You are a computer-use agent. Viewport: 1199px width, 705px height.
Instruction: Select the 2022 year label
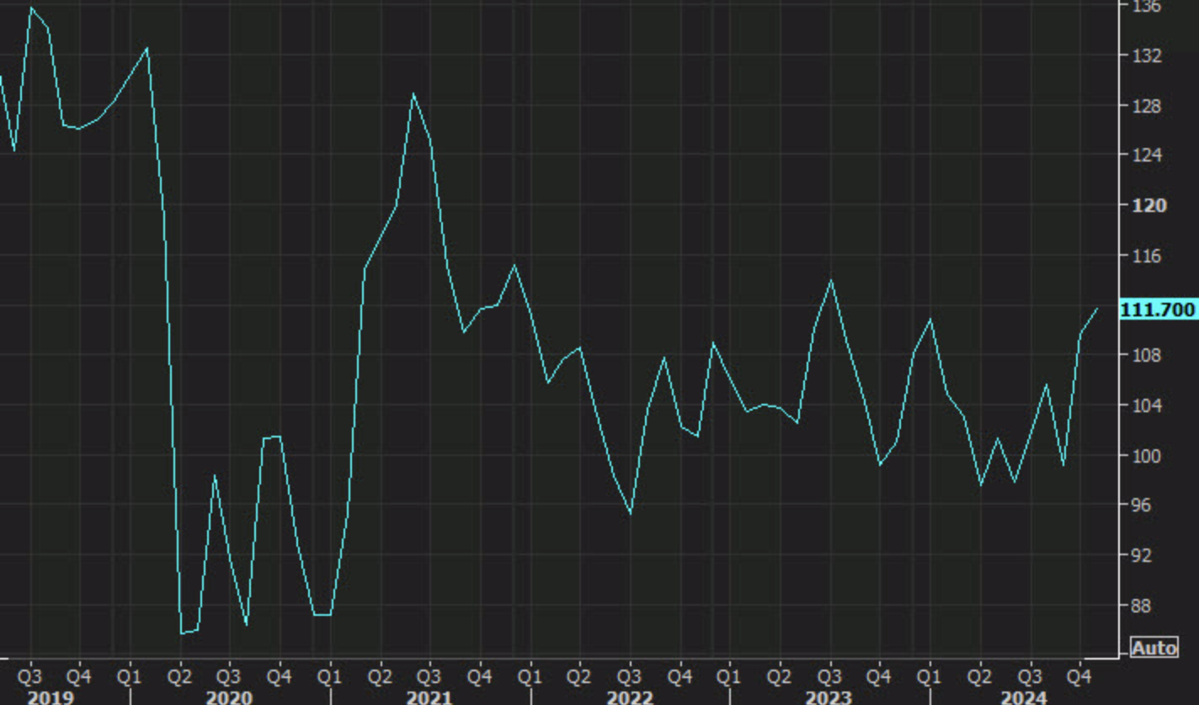630,697
